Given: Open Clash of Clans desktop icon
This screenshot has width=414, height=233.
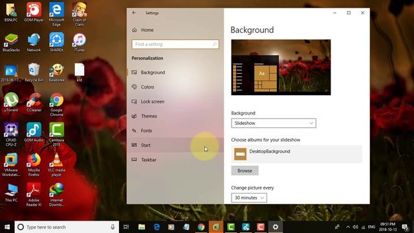Looking at the screenshot, I should (79, 14).
